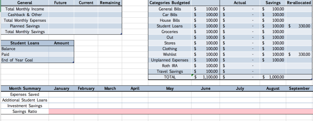
Task: Select the Total Monthly Income Future cell
Action: 61,9
